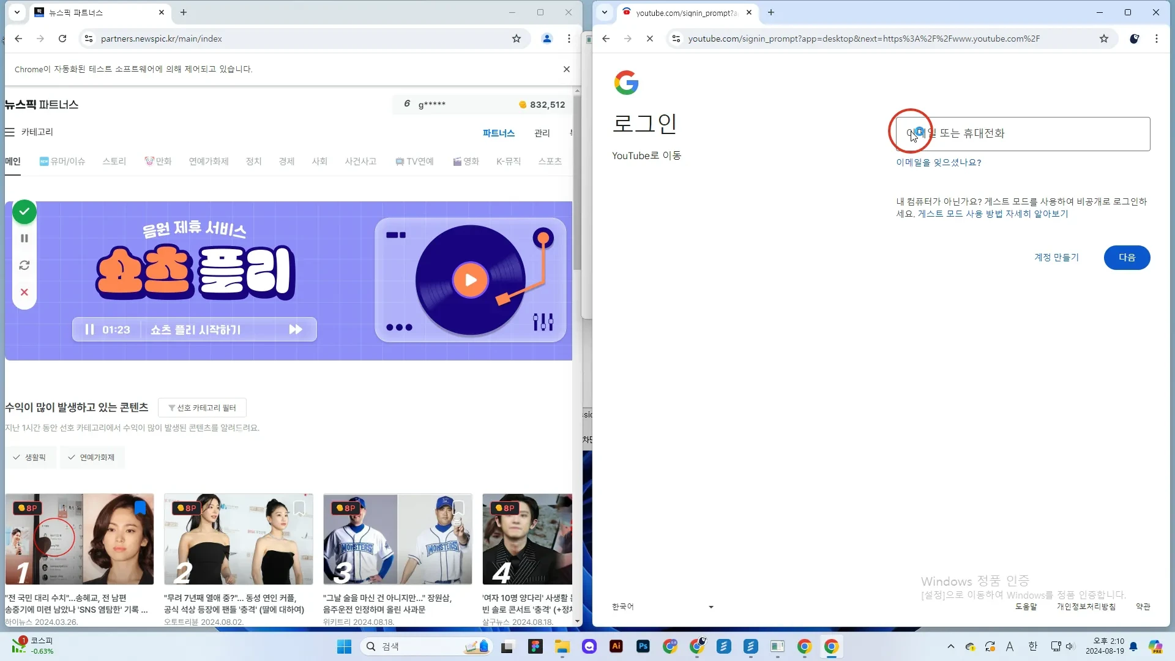Click the email or phone input field

point(1023,134)
